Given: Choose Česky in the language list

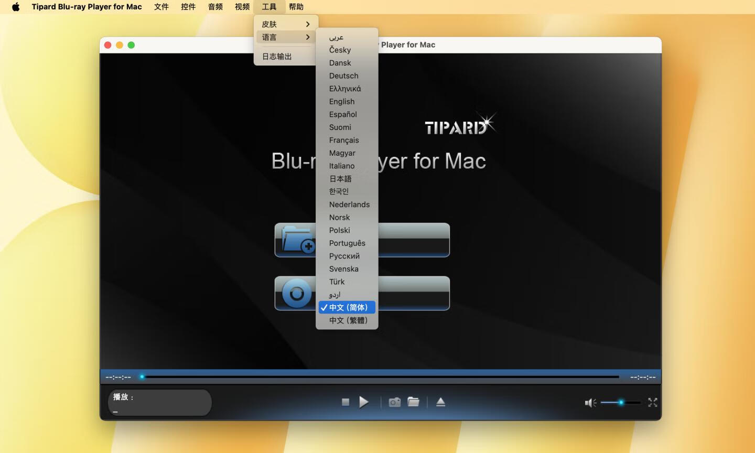Looking at the screenshot, I should click(x=347, y=50).
